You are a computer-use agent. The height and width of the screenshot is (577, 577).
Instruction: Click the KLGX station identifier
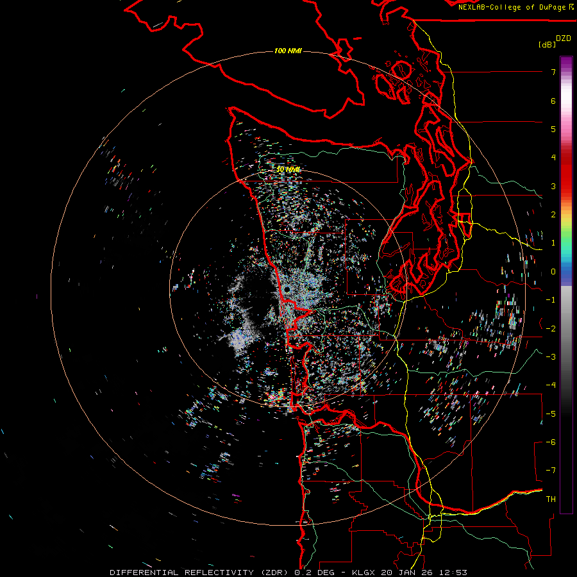click(364, 573)
